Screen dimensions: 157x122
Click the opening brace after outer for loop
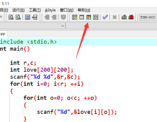coord(12,91)
